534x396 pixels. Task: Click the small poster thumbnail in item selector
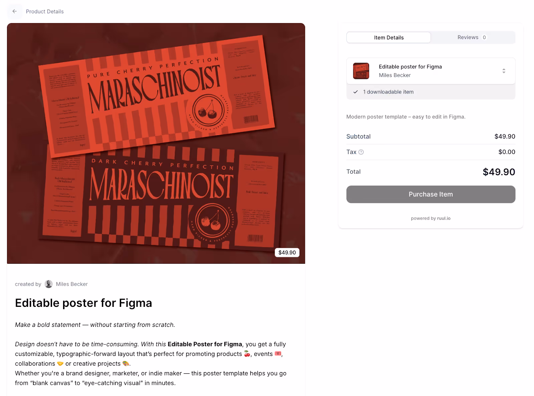[361, 71]
